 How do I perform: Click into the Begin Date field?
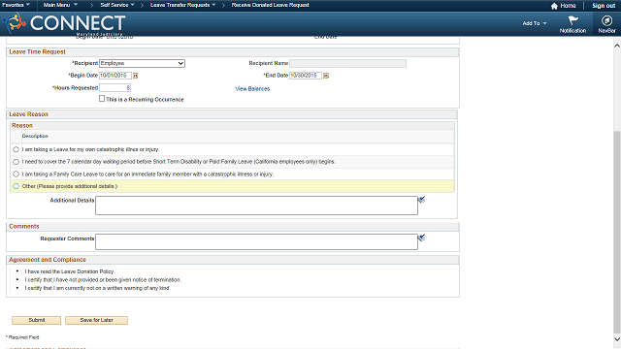coord(115,76)
